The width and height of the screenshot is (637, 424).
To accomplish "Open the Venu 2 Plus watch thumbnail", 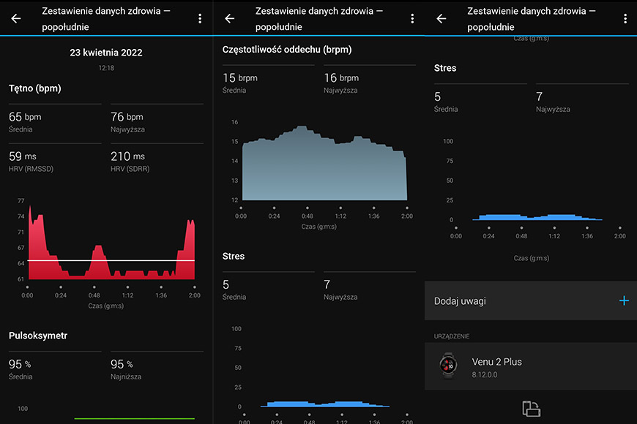I will (x=448, y=366).
